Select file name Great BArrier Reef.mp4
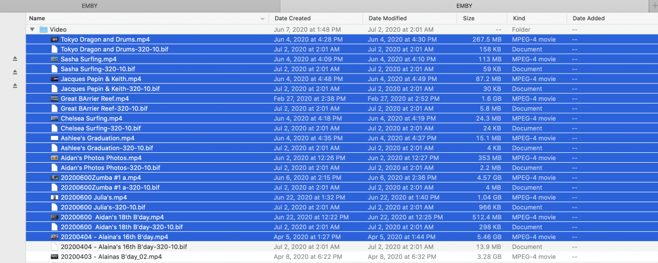 tap(95, 99)
